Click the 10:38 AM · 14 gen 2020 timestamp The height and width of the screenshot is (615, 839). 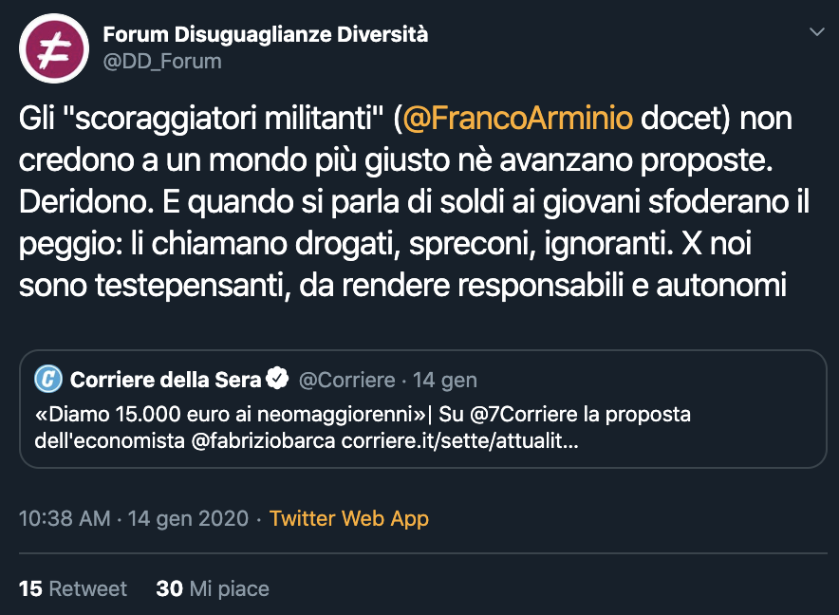tap(134, 519)
